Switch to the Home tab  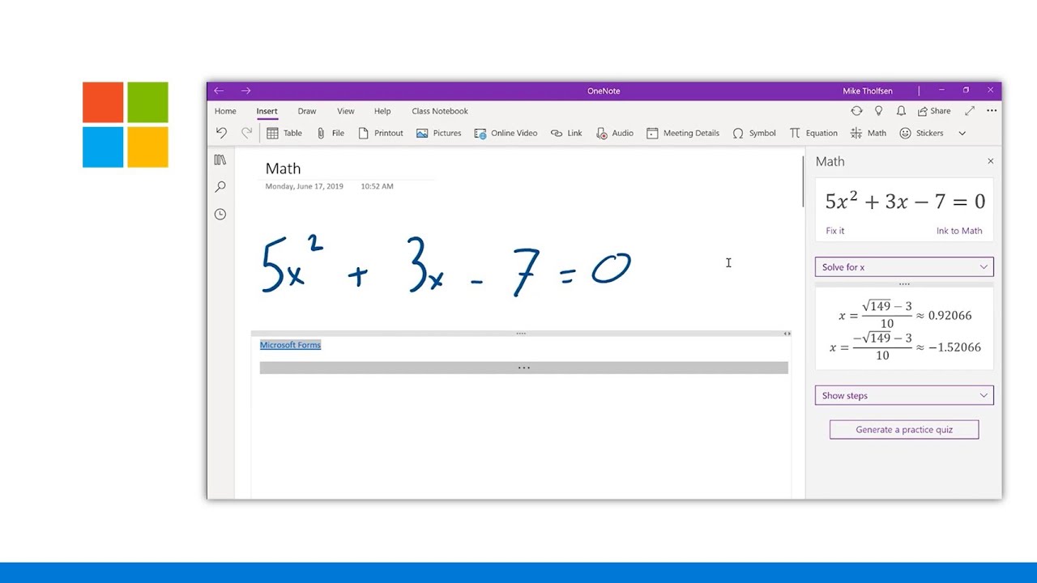tap(225, 111)
